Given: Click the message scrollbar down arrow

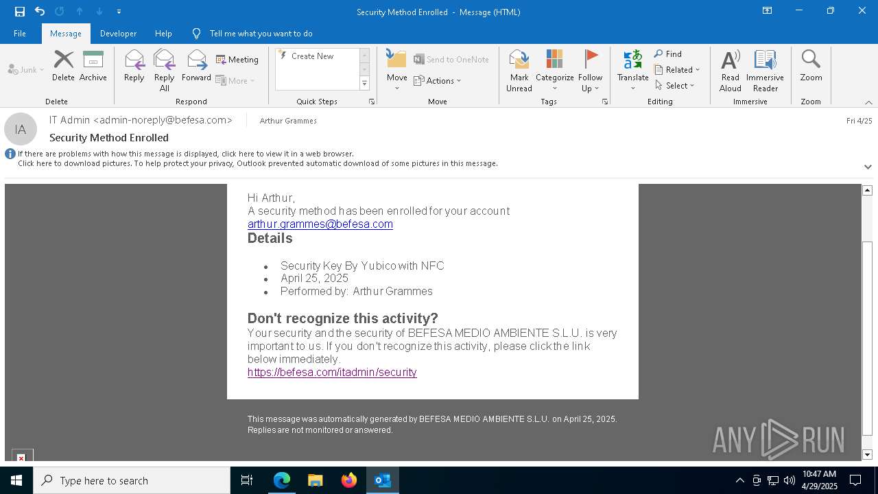Looking at the screenshot, I should tap(867, 455).
